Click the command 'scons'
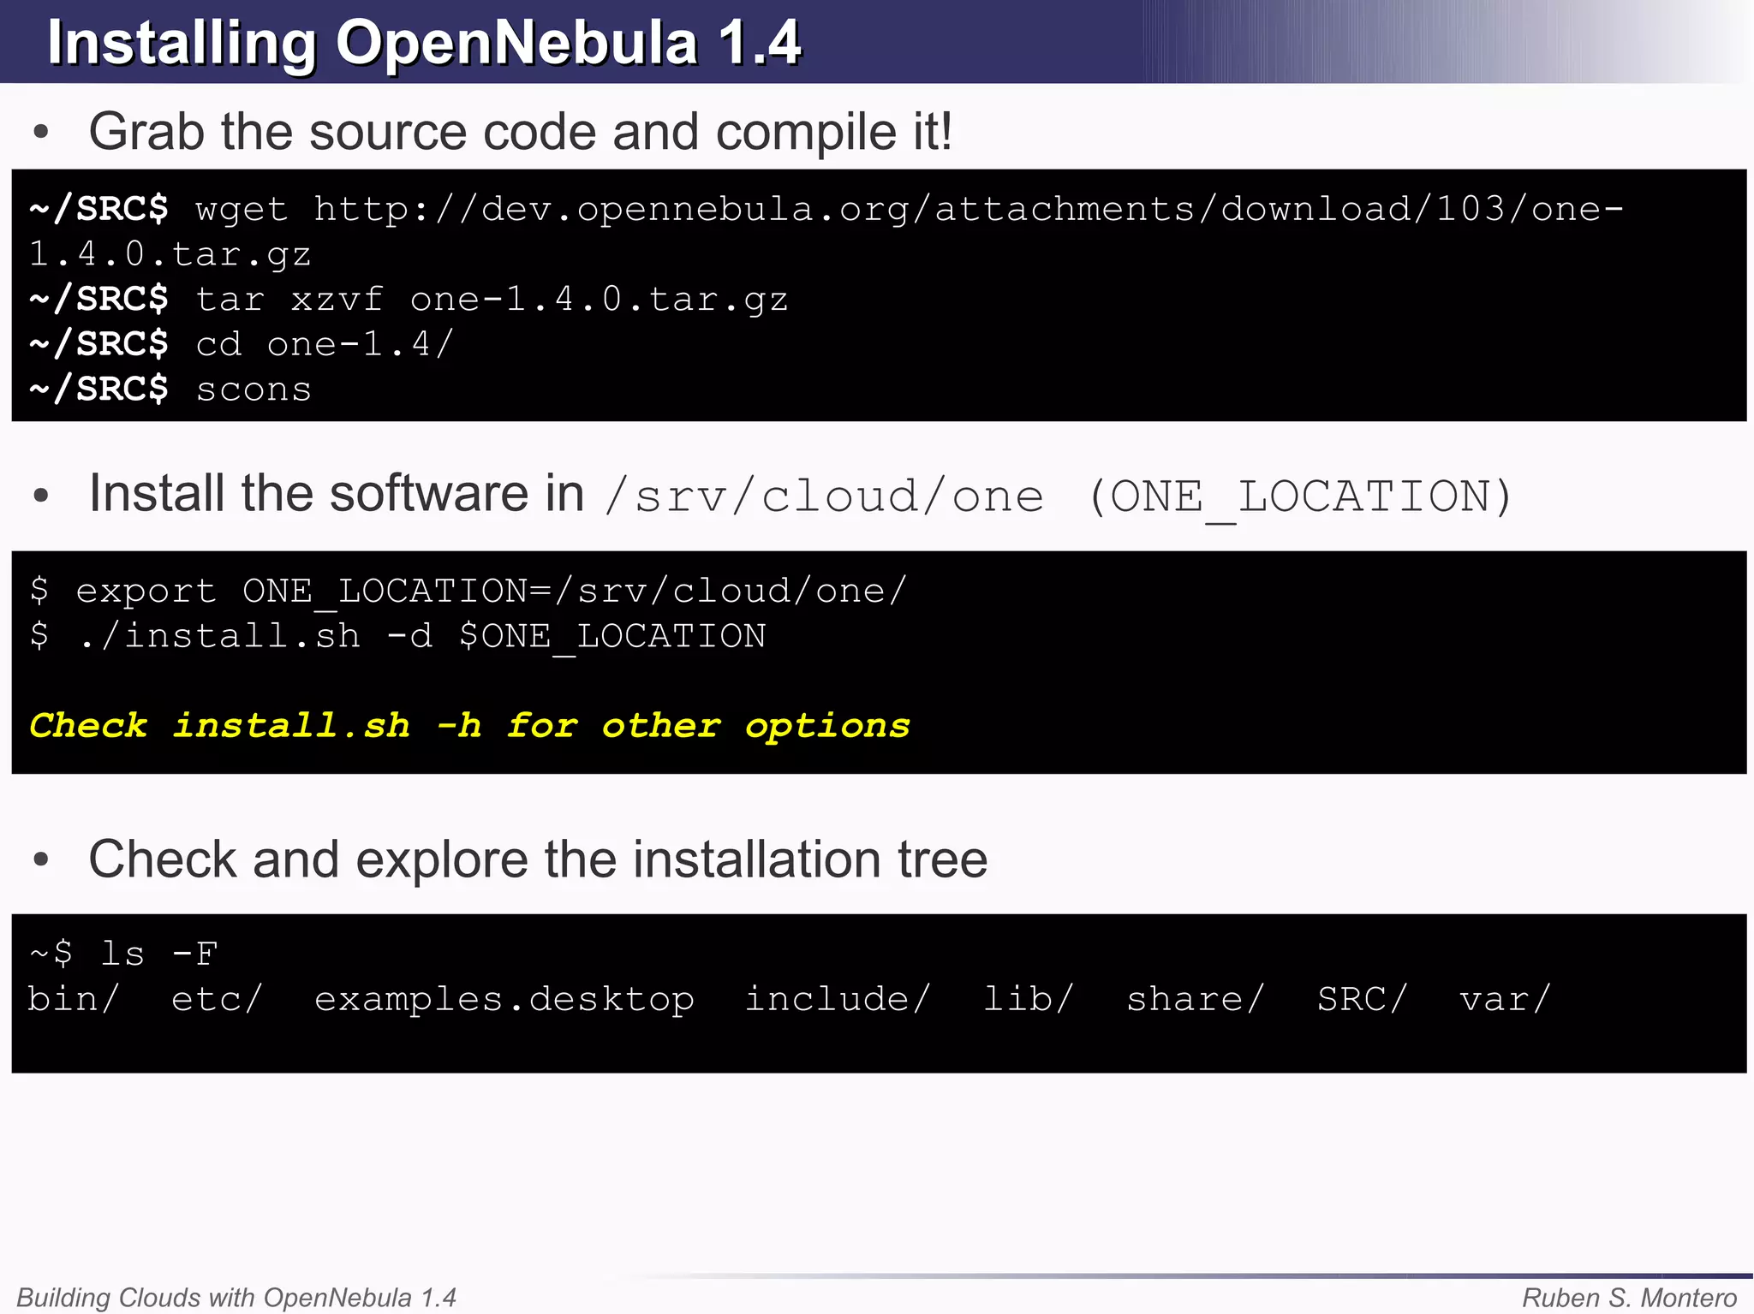This screenshot has width=1754, height=1314. 254,390
